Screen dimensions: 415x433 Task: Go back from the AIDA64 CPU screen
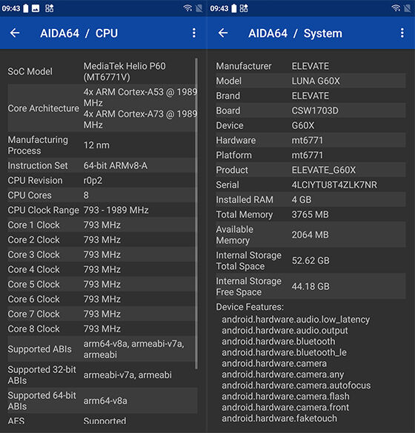(x=15, y=33)
